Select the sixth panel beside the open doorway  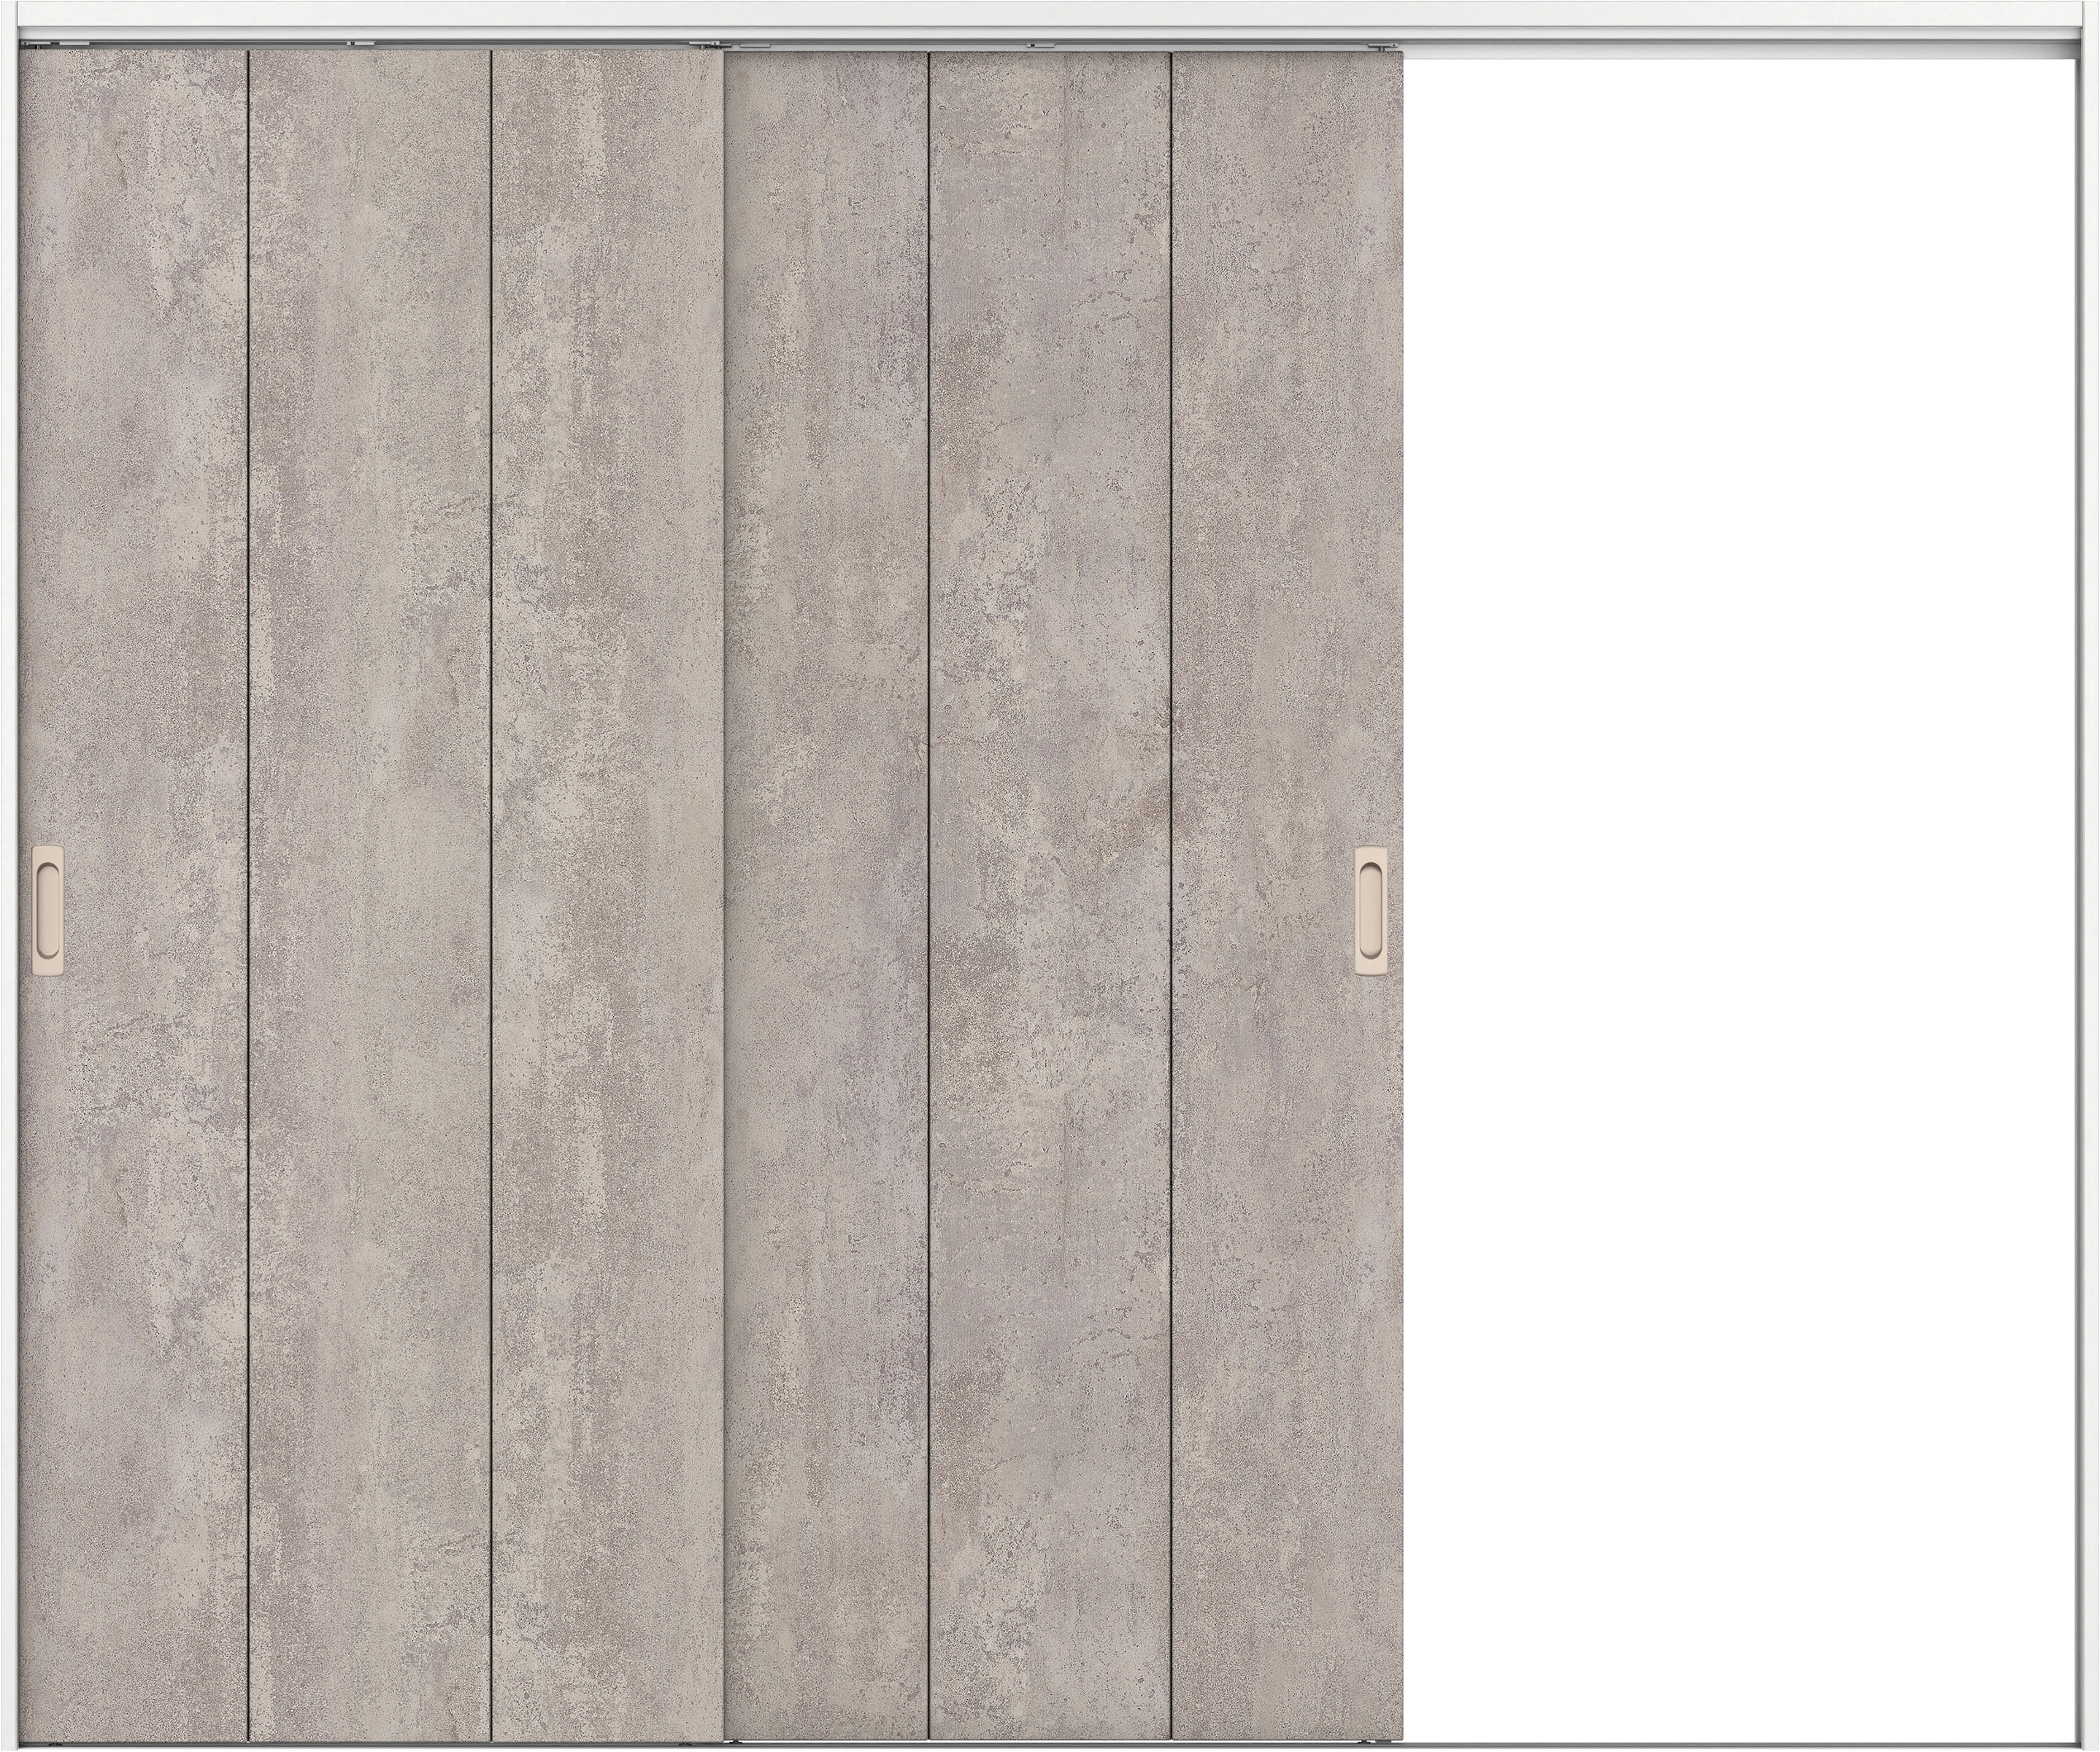tap(1287, 600)
